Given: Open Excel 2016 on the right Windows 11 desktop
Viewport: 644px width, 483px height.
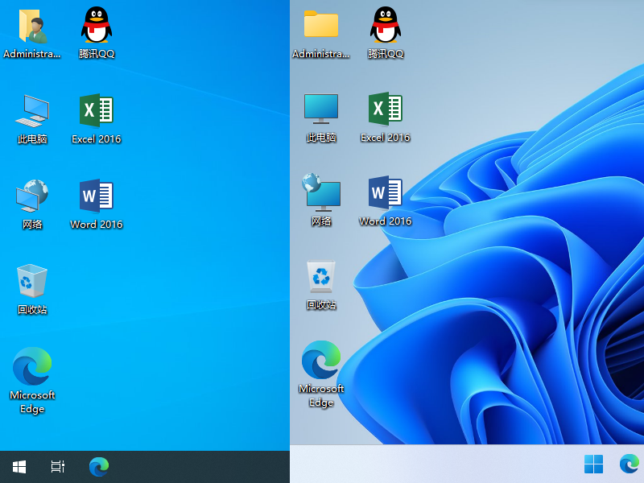Looking at the screenshot, I should [x=386, y=109].
